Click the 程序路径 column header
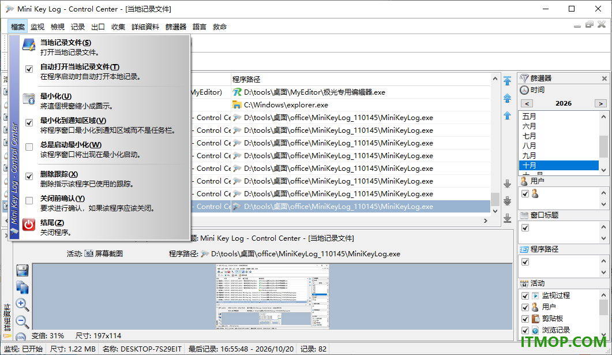The image size is (612, 355). [361, 79]
